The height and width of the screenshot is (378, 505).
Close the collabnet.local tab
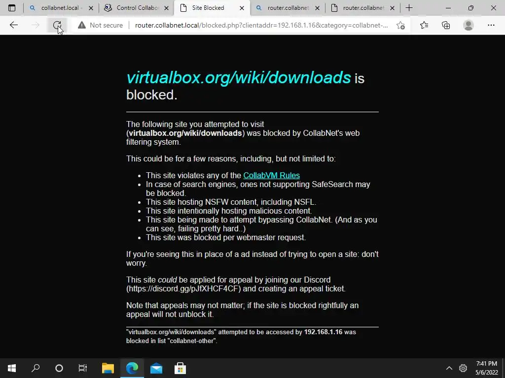(91, 8)
